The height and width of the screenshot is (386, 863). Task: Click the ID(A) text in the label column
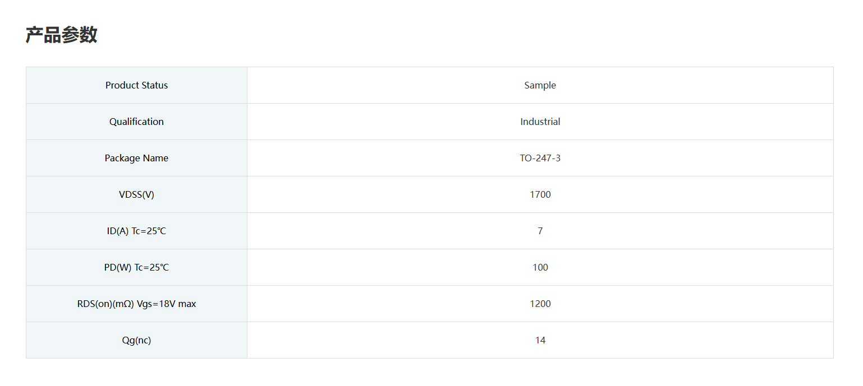118,231
